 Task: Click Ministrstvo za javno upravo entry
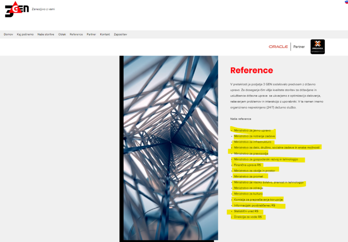pos(252,130)
